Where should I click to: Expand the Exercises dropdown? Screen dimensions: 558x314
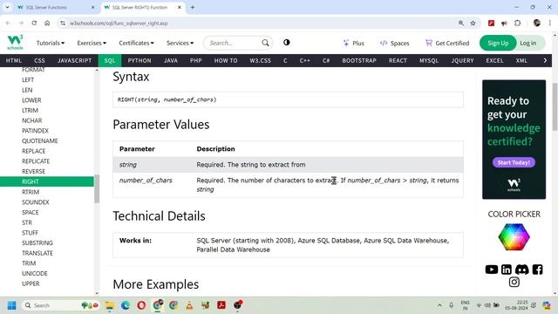pos(92,43)
